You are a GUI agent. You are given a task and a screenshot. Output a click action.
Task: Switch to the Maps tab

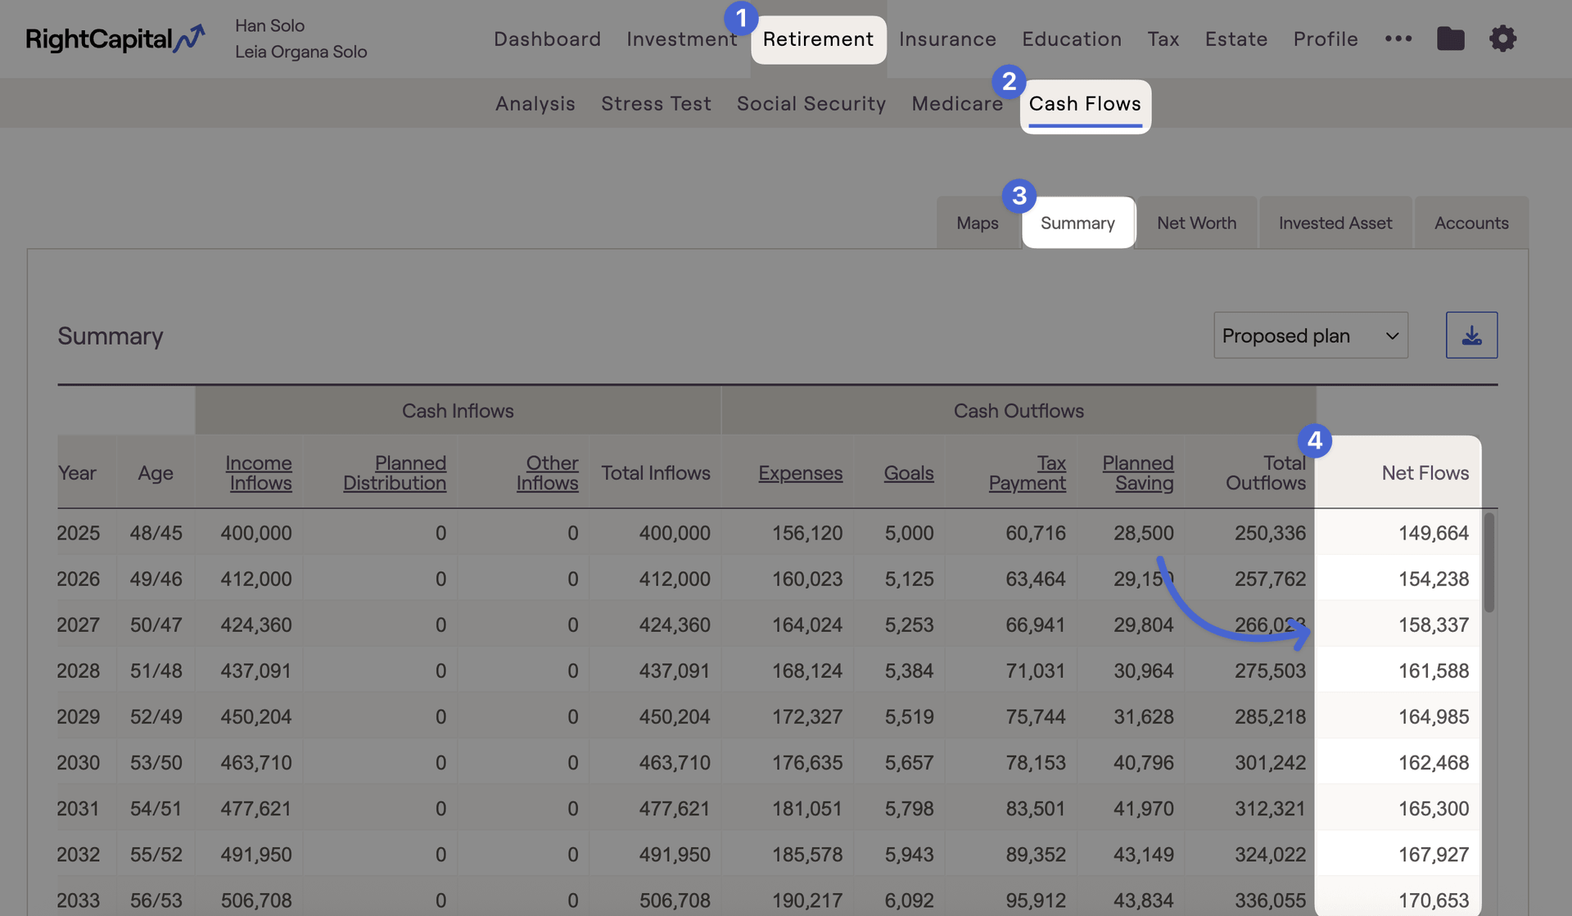tap(977, 223)
